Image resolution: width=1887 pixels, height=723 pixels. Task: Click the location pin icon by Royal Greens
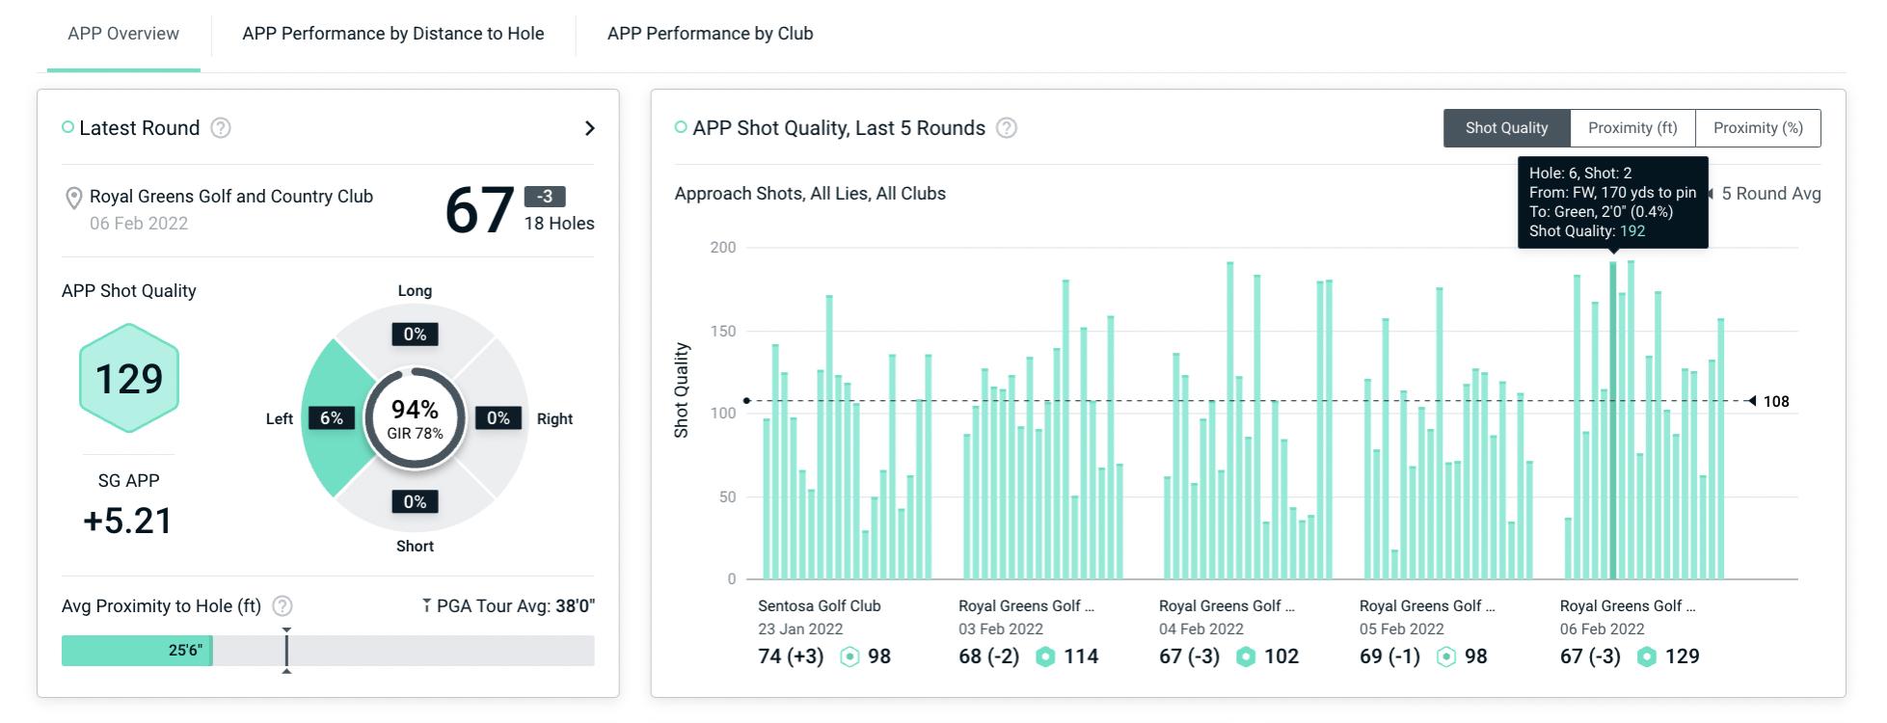pos(73,199)
